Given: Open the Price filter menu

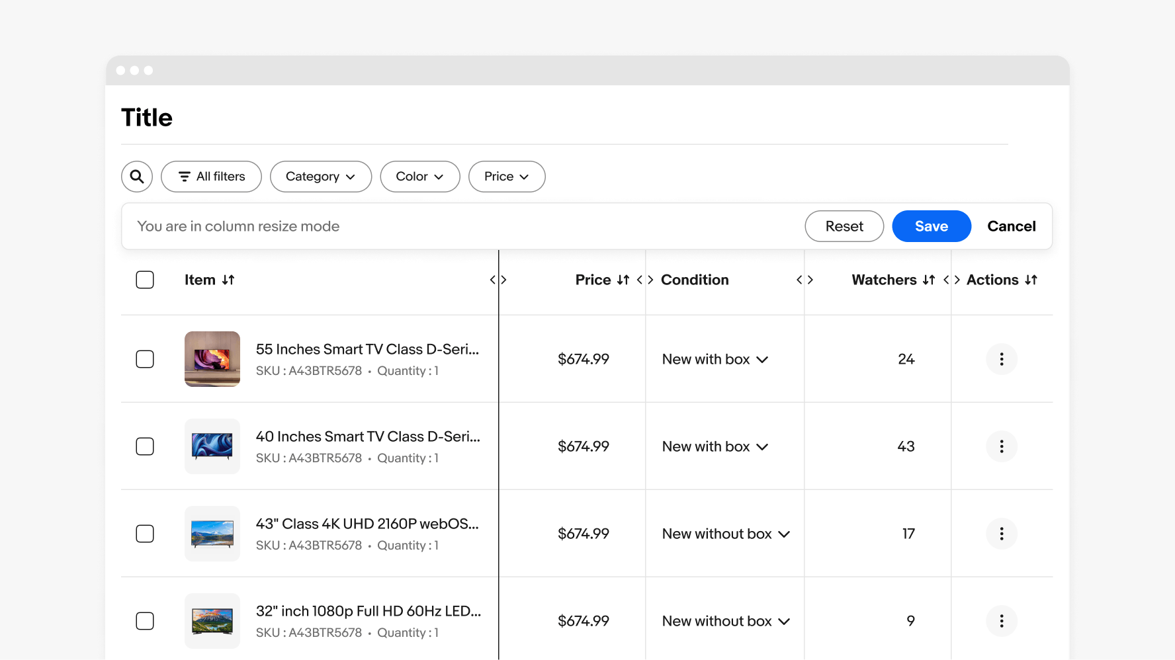Looking at the screenshot, I should pyautogui.click(x=506, y=177).
